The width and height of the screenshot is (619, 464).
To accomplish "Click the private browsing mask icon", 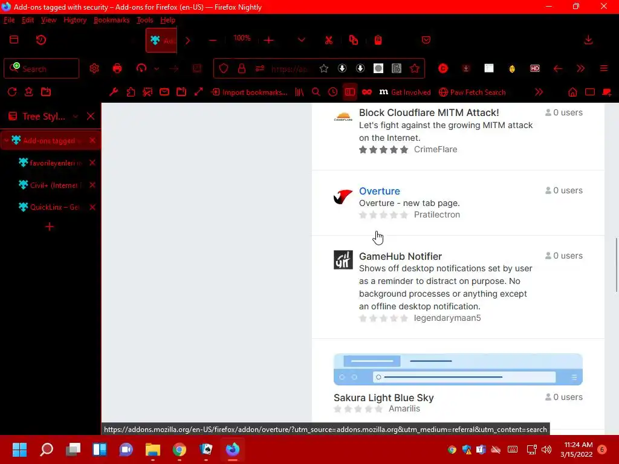I will click(367, 92).
